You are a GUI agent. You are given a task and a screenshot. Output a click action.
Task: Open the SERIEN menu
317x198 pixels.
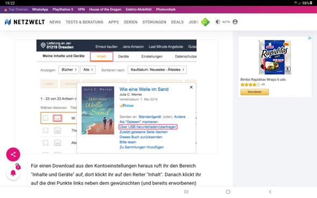point(131,22)
